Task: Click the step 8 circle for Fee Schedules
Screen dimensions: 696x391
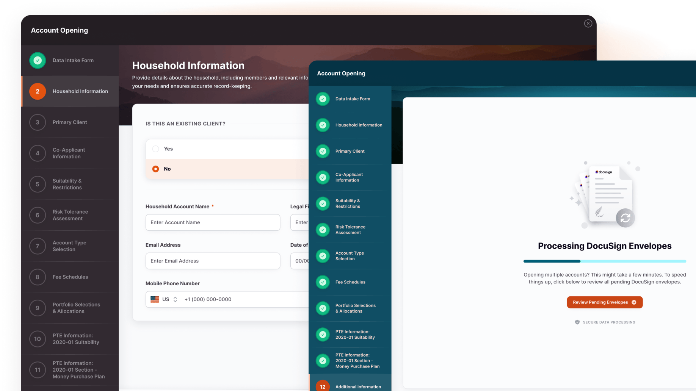Action: pyautogui.click(x=38, y=277)
